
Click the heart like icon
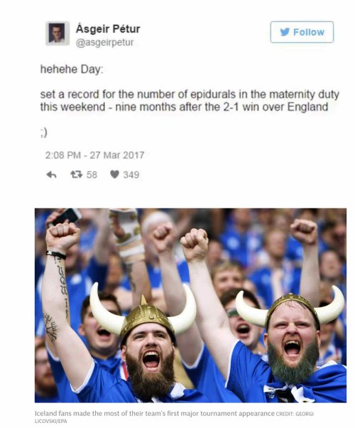(x=114, y=174)
